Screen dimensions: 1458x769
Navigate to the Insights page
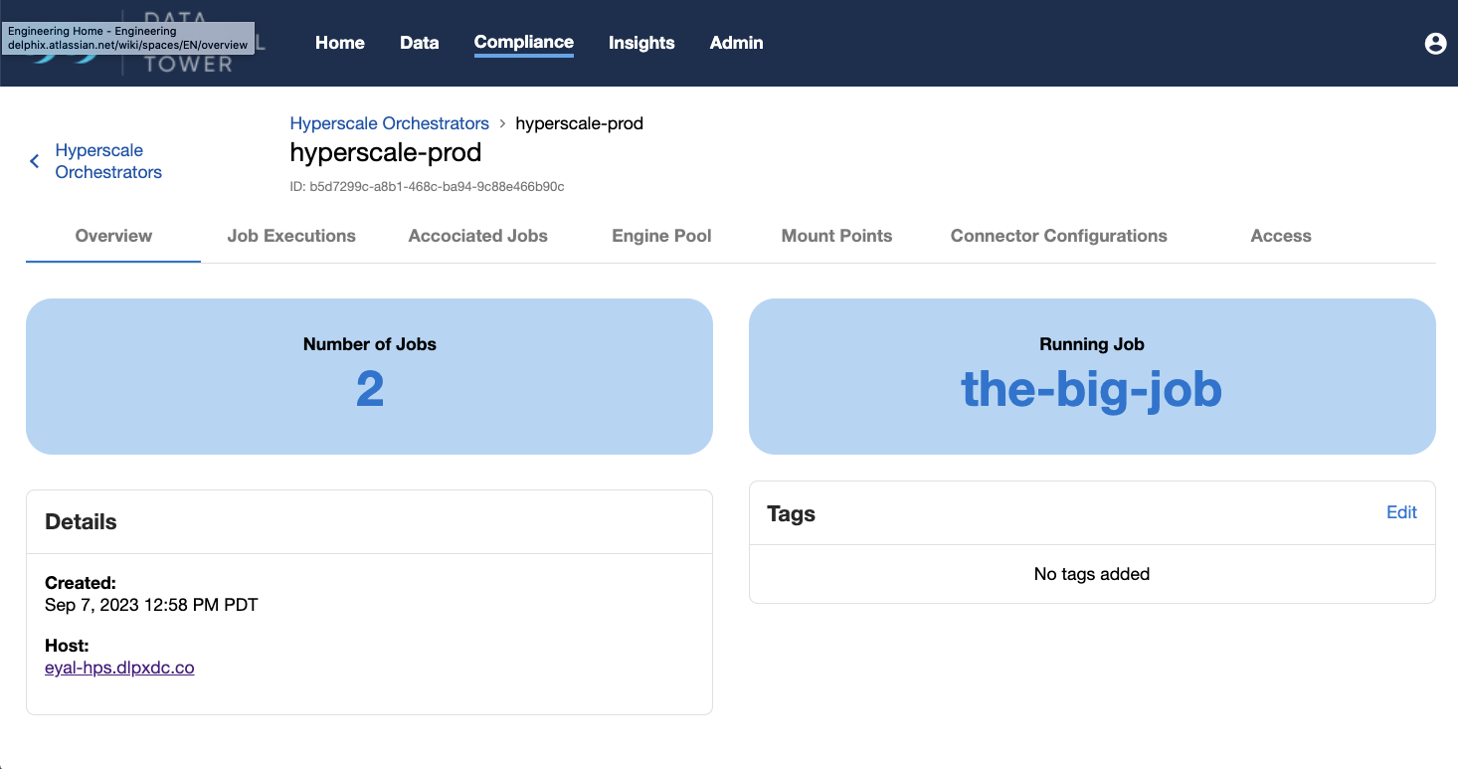click(x=640, y=43)
